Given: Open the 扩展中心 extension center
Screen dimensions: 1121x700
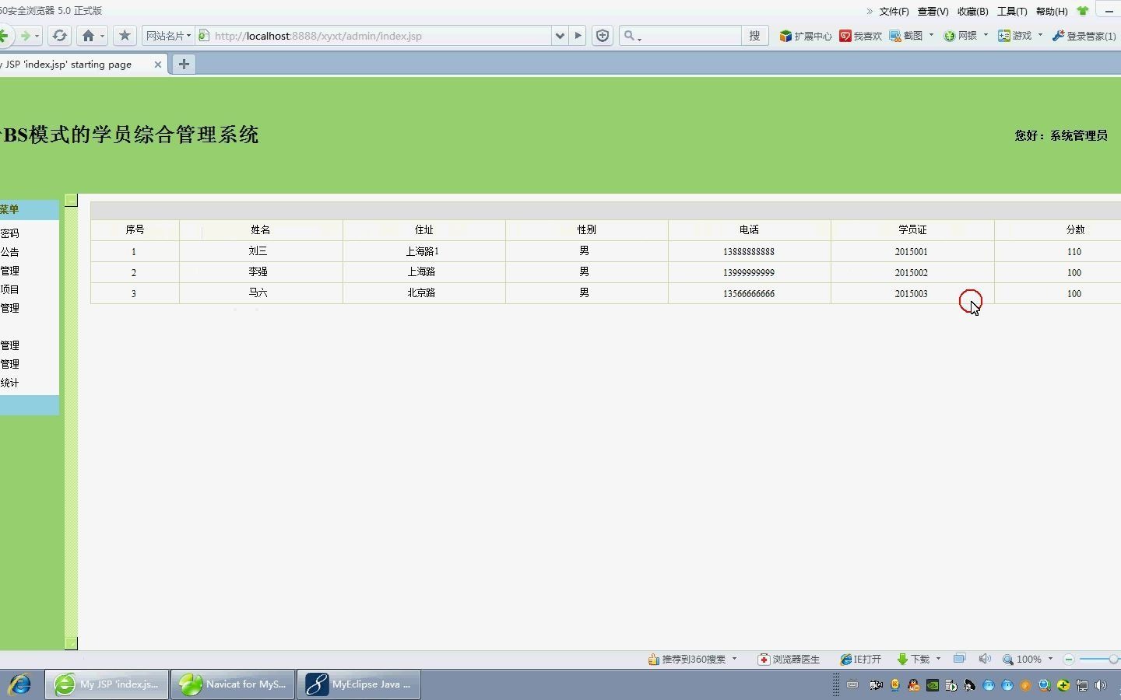Looking at the screenshot, I should 806,36.
